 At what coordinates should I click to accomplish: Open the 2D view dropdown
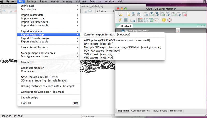click(105, 11)
